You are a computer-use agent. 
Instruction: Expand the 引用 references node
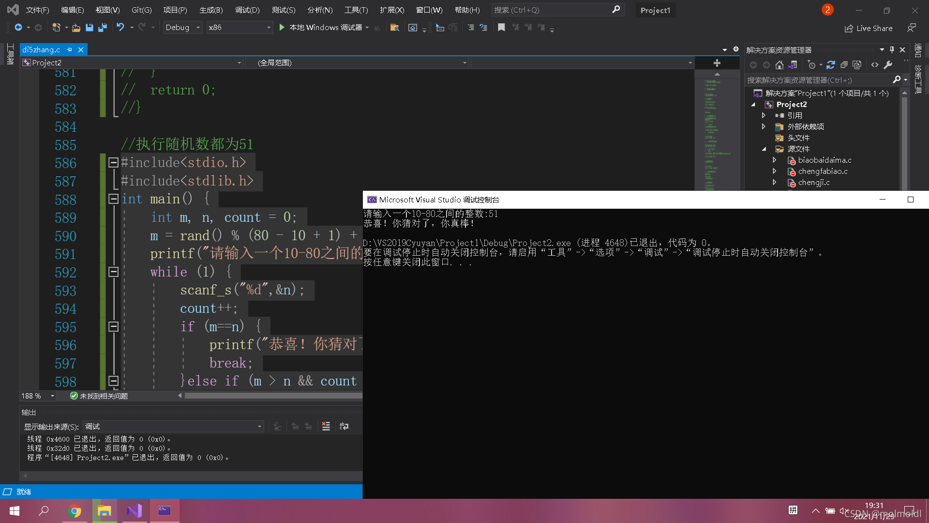pyautogui.click(x=764, y=116)
